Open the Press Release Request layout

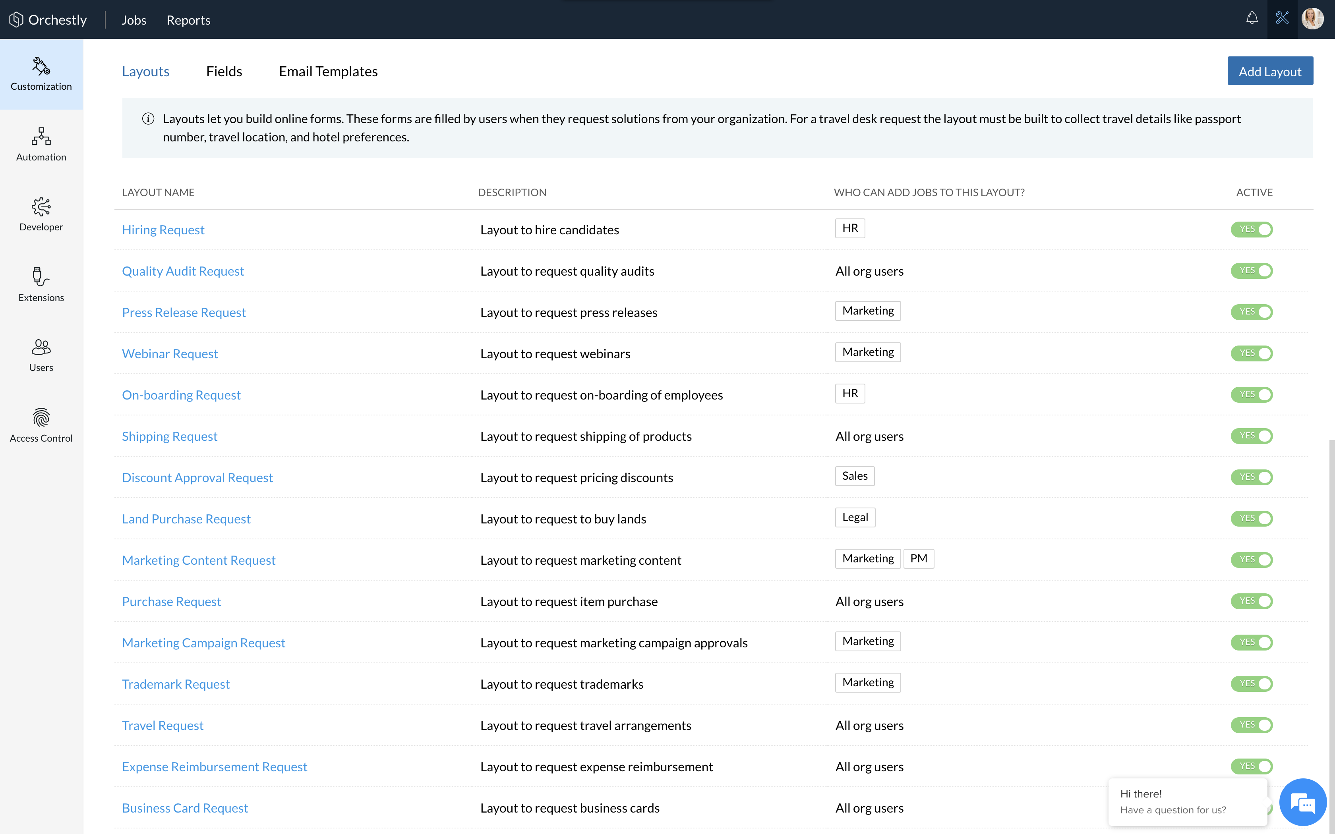[184, 312]
